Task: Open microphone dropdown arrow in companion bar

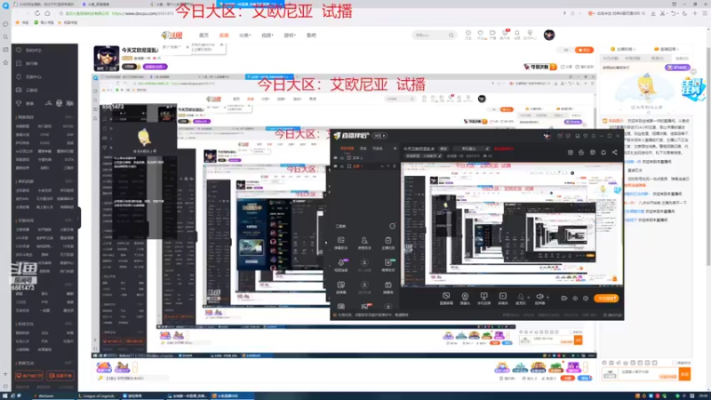Action: coord(528,298)
